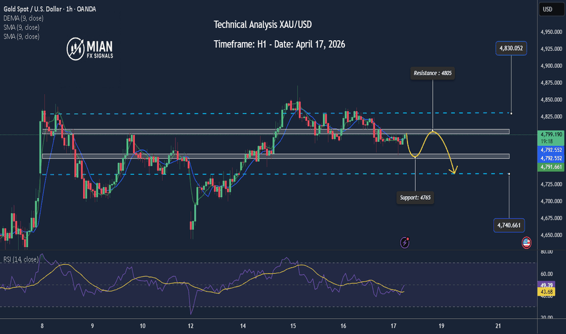
Task: Select the second SMA (9, close) legend
Action: [x=21, y=36]
